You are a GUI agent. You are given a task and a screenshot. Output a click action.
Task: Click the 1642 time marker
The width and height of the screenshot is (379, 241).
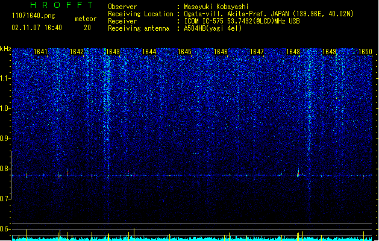point(77,52)
